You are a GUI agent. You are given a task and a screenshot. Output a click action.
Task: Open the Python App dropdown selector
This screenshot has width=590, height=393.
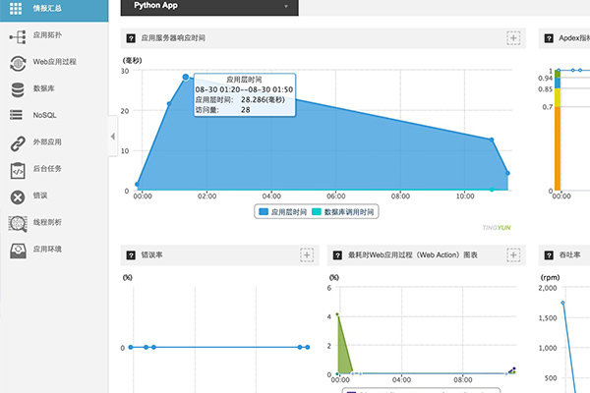pos(209,7)
